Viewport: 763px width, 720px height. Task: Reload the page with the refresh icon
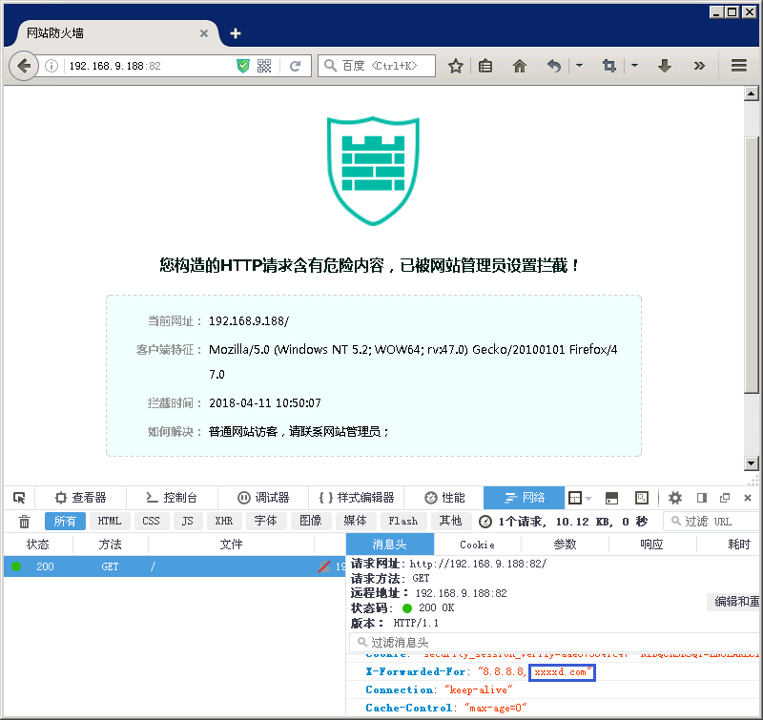coord(296,66)
